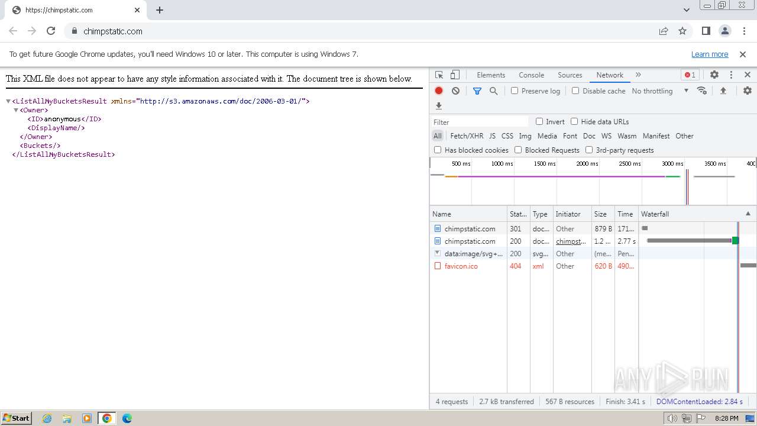Sort requests by Size column header
Image resolution: width=757 pixels, height=426 pixels.
[x=603, y=214]
